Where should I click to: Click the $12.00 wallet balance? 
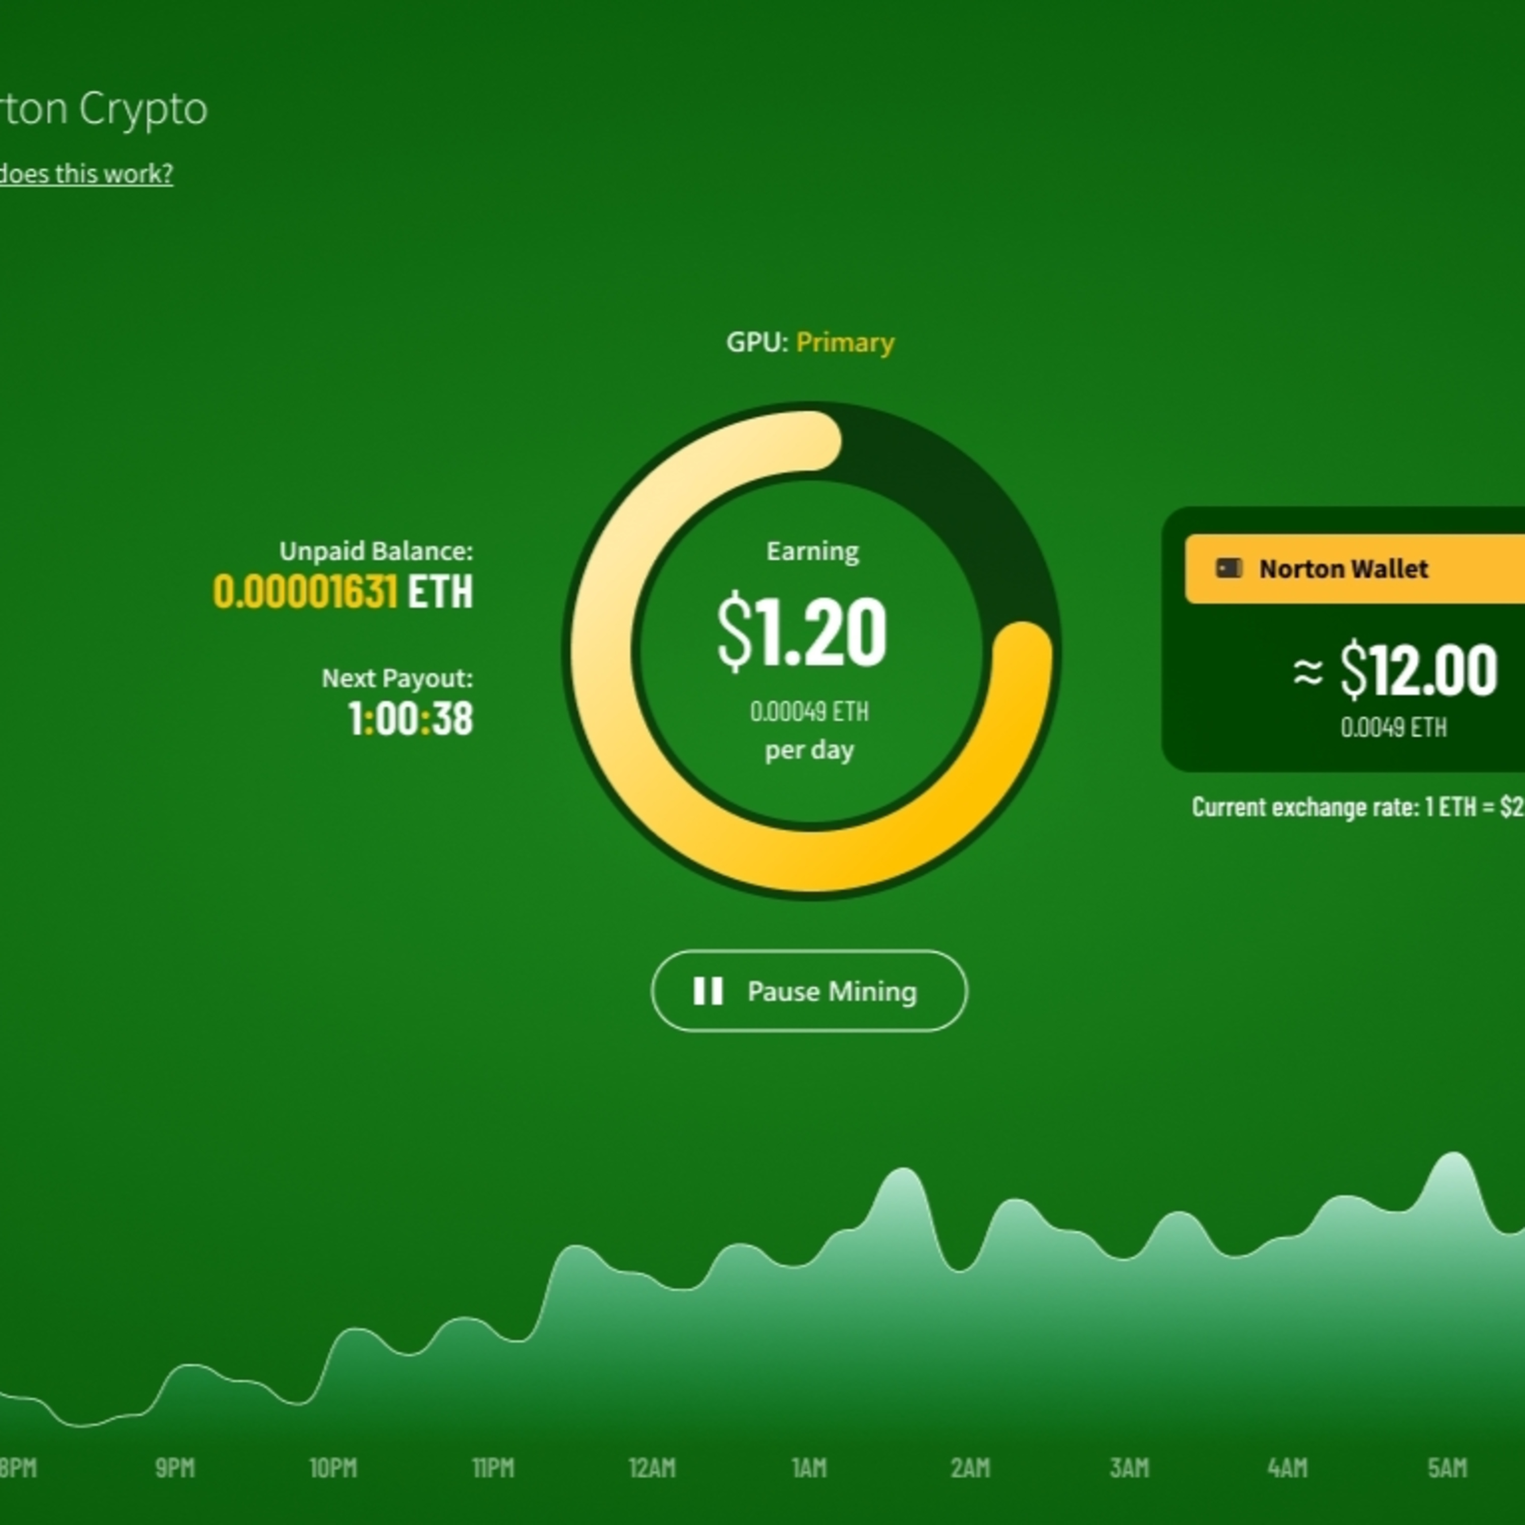pyautogui.click(x=1418, y=670)
